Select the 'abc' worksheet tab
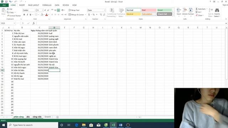The image size is (228, 128). tap(28, 117)
